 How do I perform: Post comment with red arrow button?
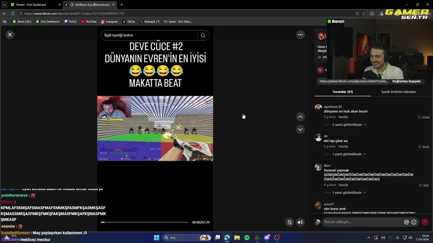(425, 222)
